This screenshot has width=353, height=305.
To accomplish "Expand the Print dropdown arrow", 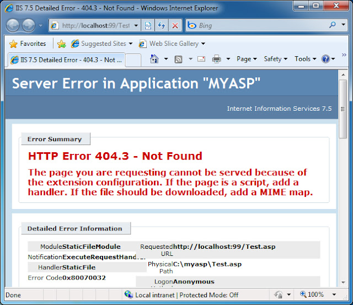I will pyautogui.click(x=228, y=59).
